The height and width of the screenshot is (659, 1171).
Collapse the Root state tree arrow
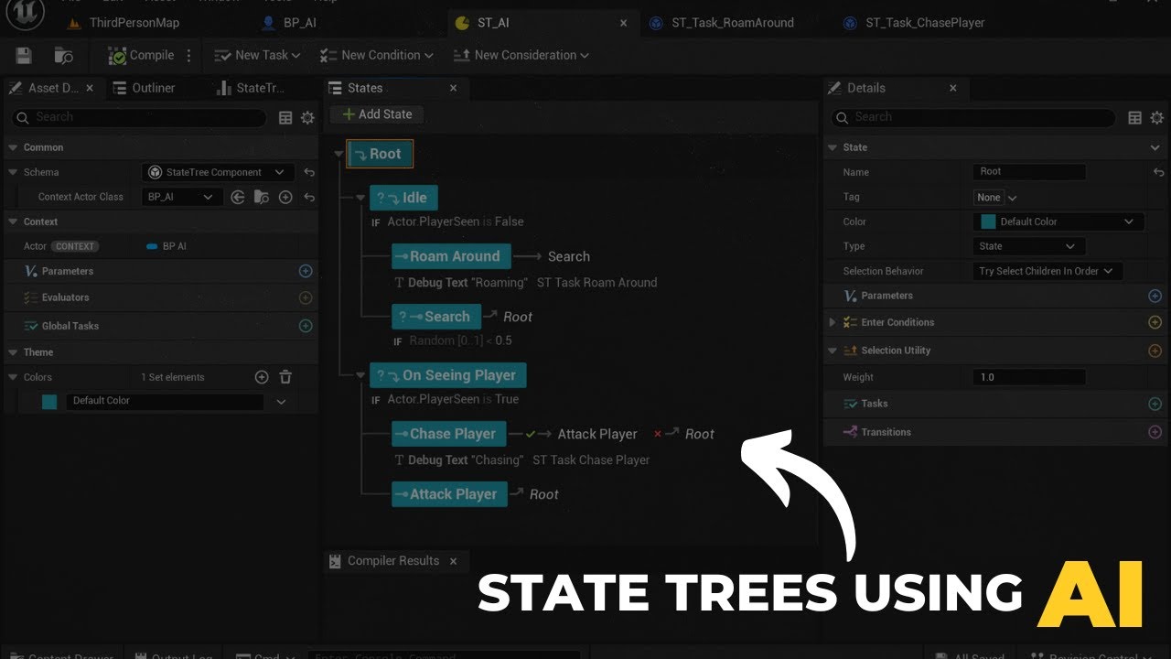tap(338, 155)
